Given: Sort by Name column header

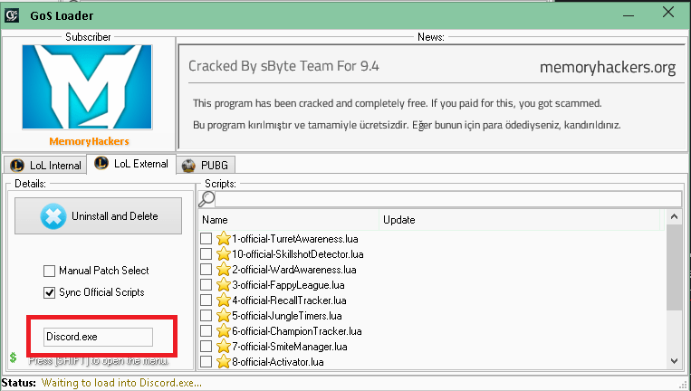Looking at the screenshot, I should pos(289,220).
